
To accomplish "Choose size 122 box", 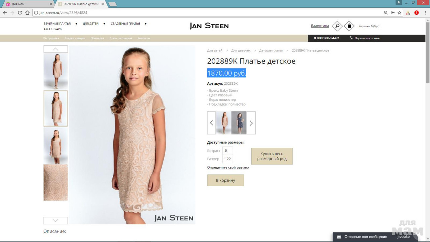I will coord(227,159).
